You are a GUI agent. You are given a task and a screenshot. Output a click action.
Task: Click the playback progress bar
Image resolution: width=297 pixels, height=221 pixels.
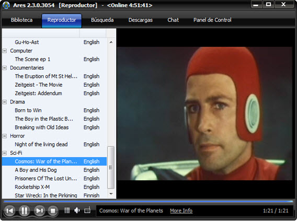coord(148,201)
